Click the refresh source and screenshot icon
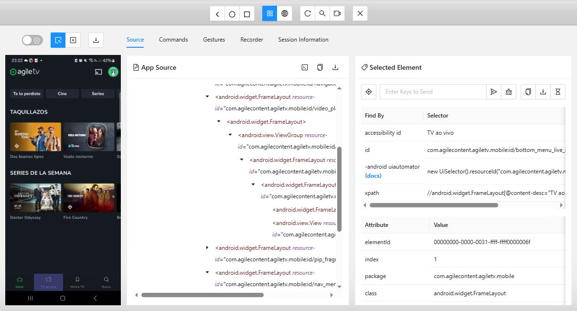The image size is (577, 311). (308, 14)
